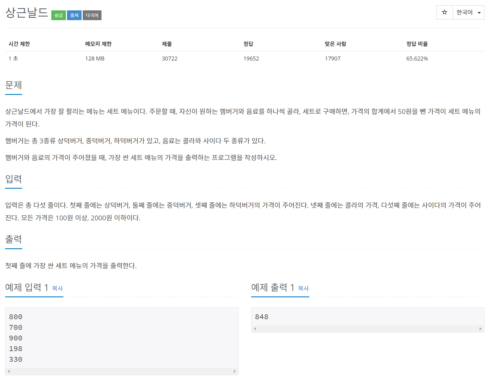Viewport: 501px width, 381px height.
Task: Click the blue 출처 badge
Action: pyautogui.click(x=74, y=15)
